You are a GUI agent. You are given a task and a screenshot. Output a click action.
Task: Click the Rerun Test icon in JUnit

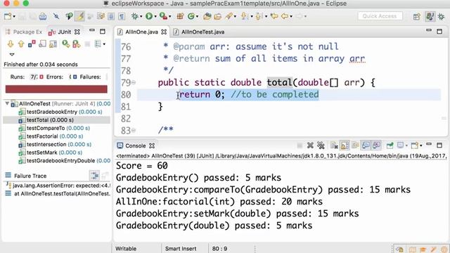pyautogui.click(x=66, y=44)
